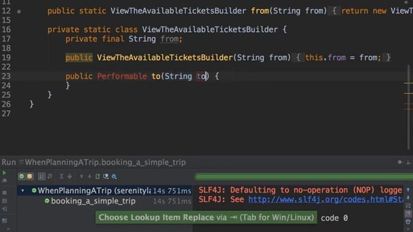Screen dimensions: 413x232
Task: Go to next failed test arrow
Action: [x=90, y=176]
